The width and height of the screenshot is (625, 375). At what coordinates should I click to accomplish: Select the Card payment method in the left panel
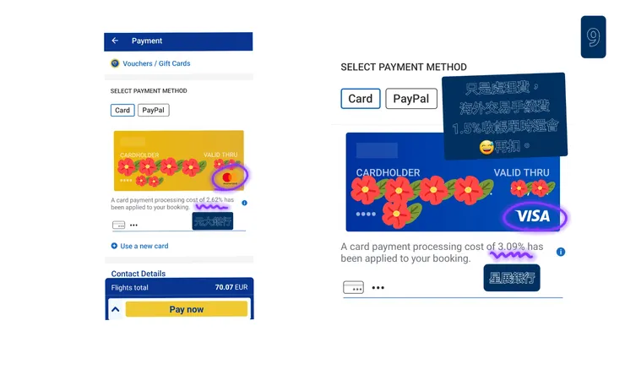click(122, 110)
